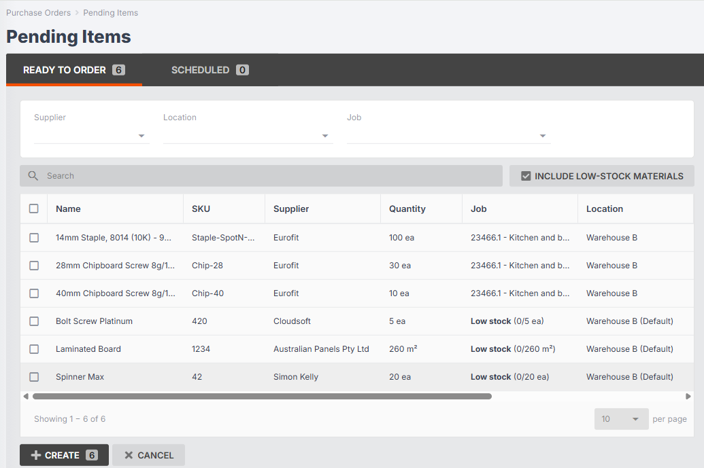The image size is (704, 468).
Task: Click the quantity '30 ea'
Action: pyautogui.click(x=400, y=266)
